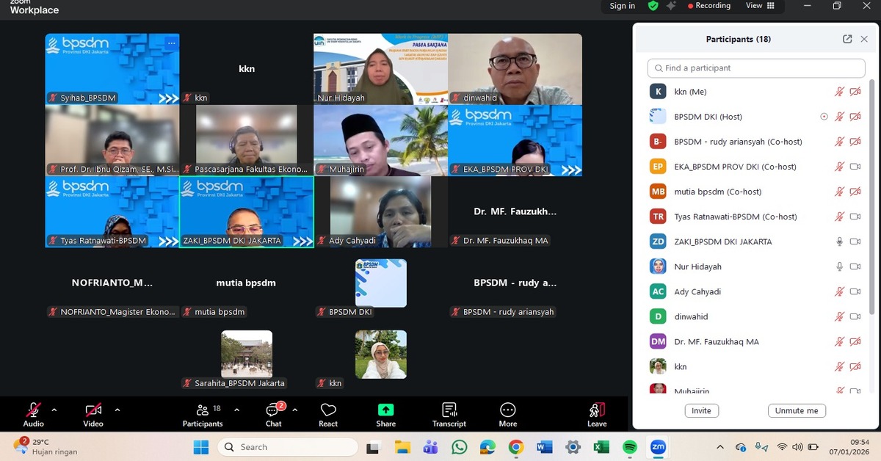Click the Recording indicator

(x=708, y=6)
